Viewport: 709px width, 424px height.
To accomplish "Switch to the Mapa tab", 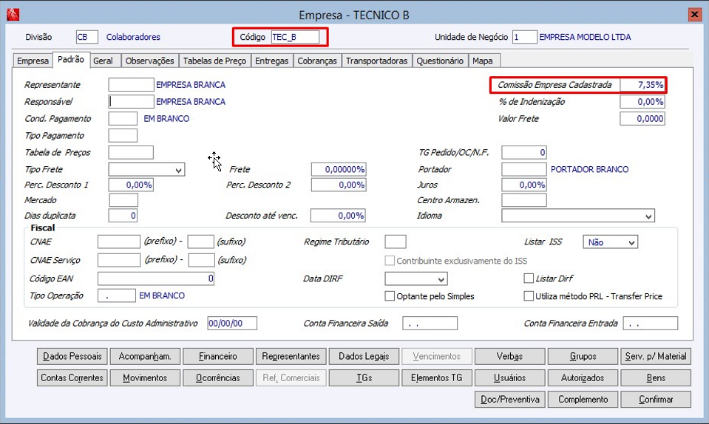I will pos(483,61).
